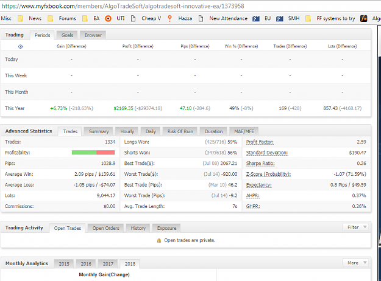
Task: Click the EU bookmark myfxbook icon
Action: pyautogui.click(x=256, y=18)
